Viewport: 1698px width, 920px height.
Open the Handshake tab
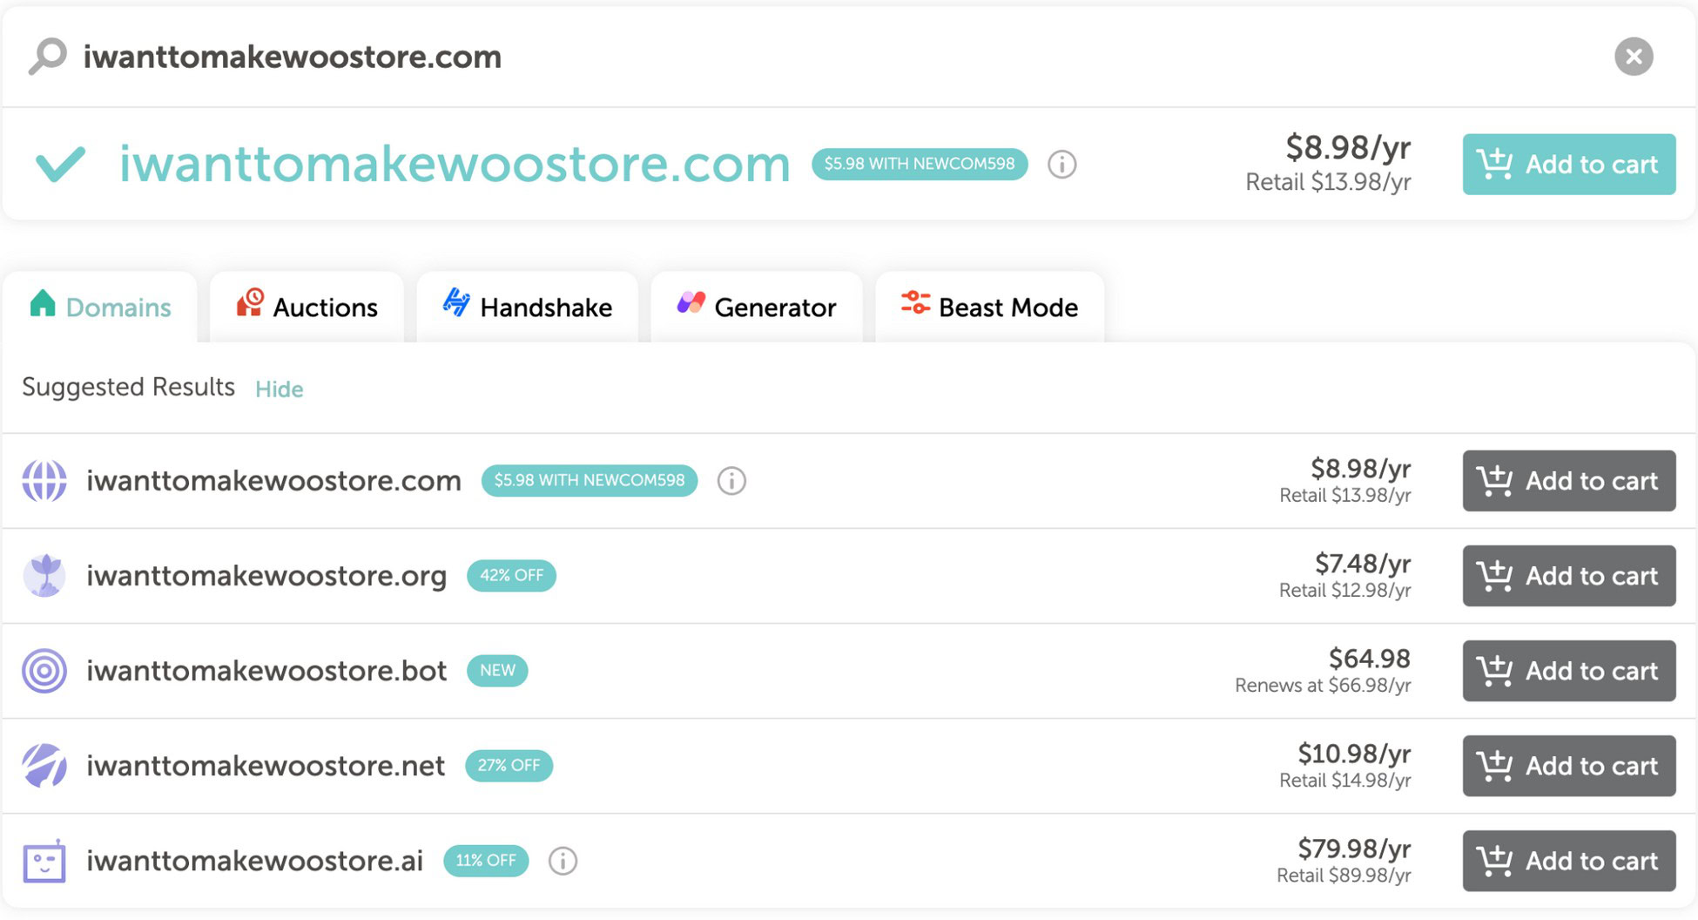527,307
